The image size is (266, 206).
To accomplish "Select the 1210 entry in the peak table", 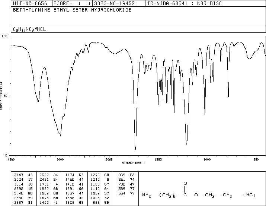I will click(100, 180).
